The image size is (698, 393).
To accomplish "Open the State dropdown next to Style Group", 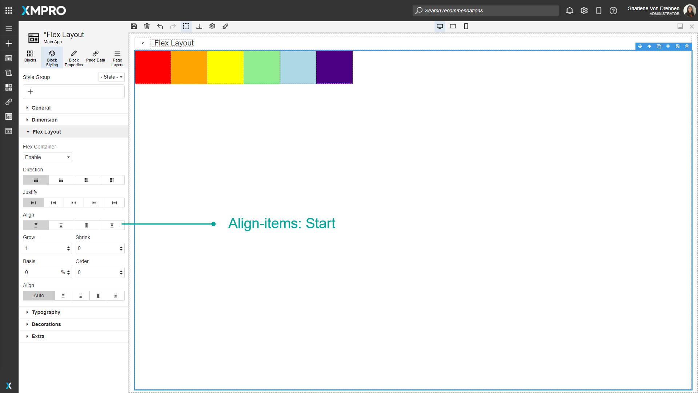I will point(111,77).
